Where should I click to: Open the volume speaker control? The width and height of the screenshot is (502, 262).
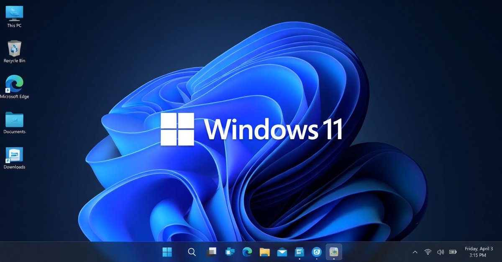[440, 252]
